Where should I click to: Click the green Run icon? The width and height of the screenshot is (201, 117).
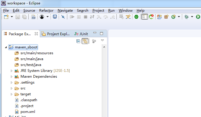(198, 17)
